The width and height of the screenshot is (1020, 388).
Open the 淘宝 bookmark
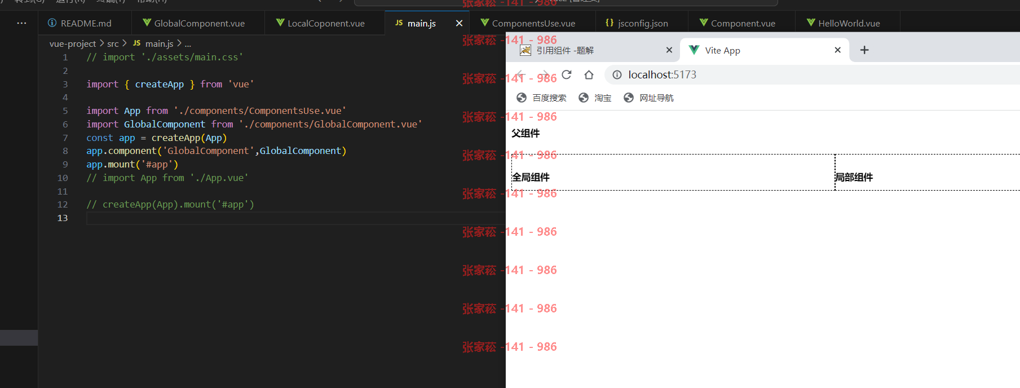595,98
